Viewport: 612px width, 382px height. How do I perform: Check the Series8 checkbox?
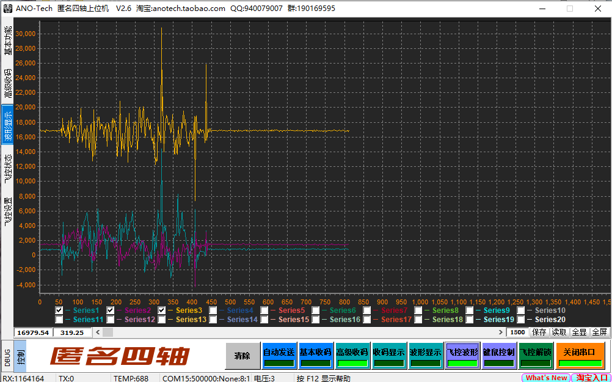click(x=418, y=310)
